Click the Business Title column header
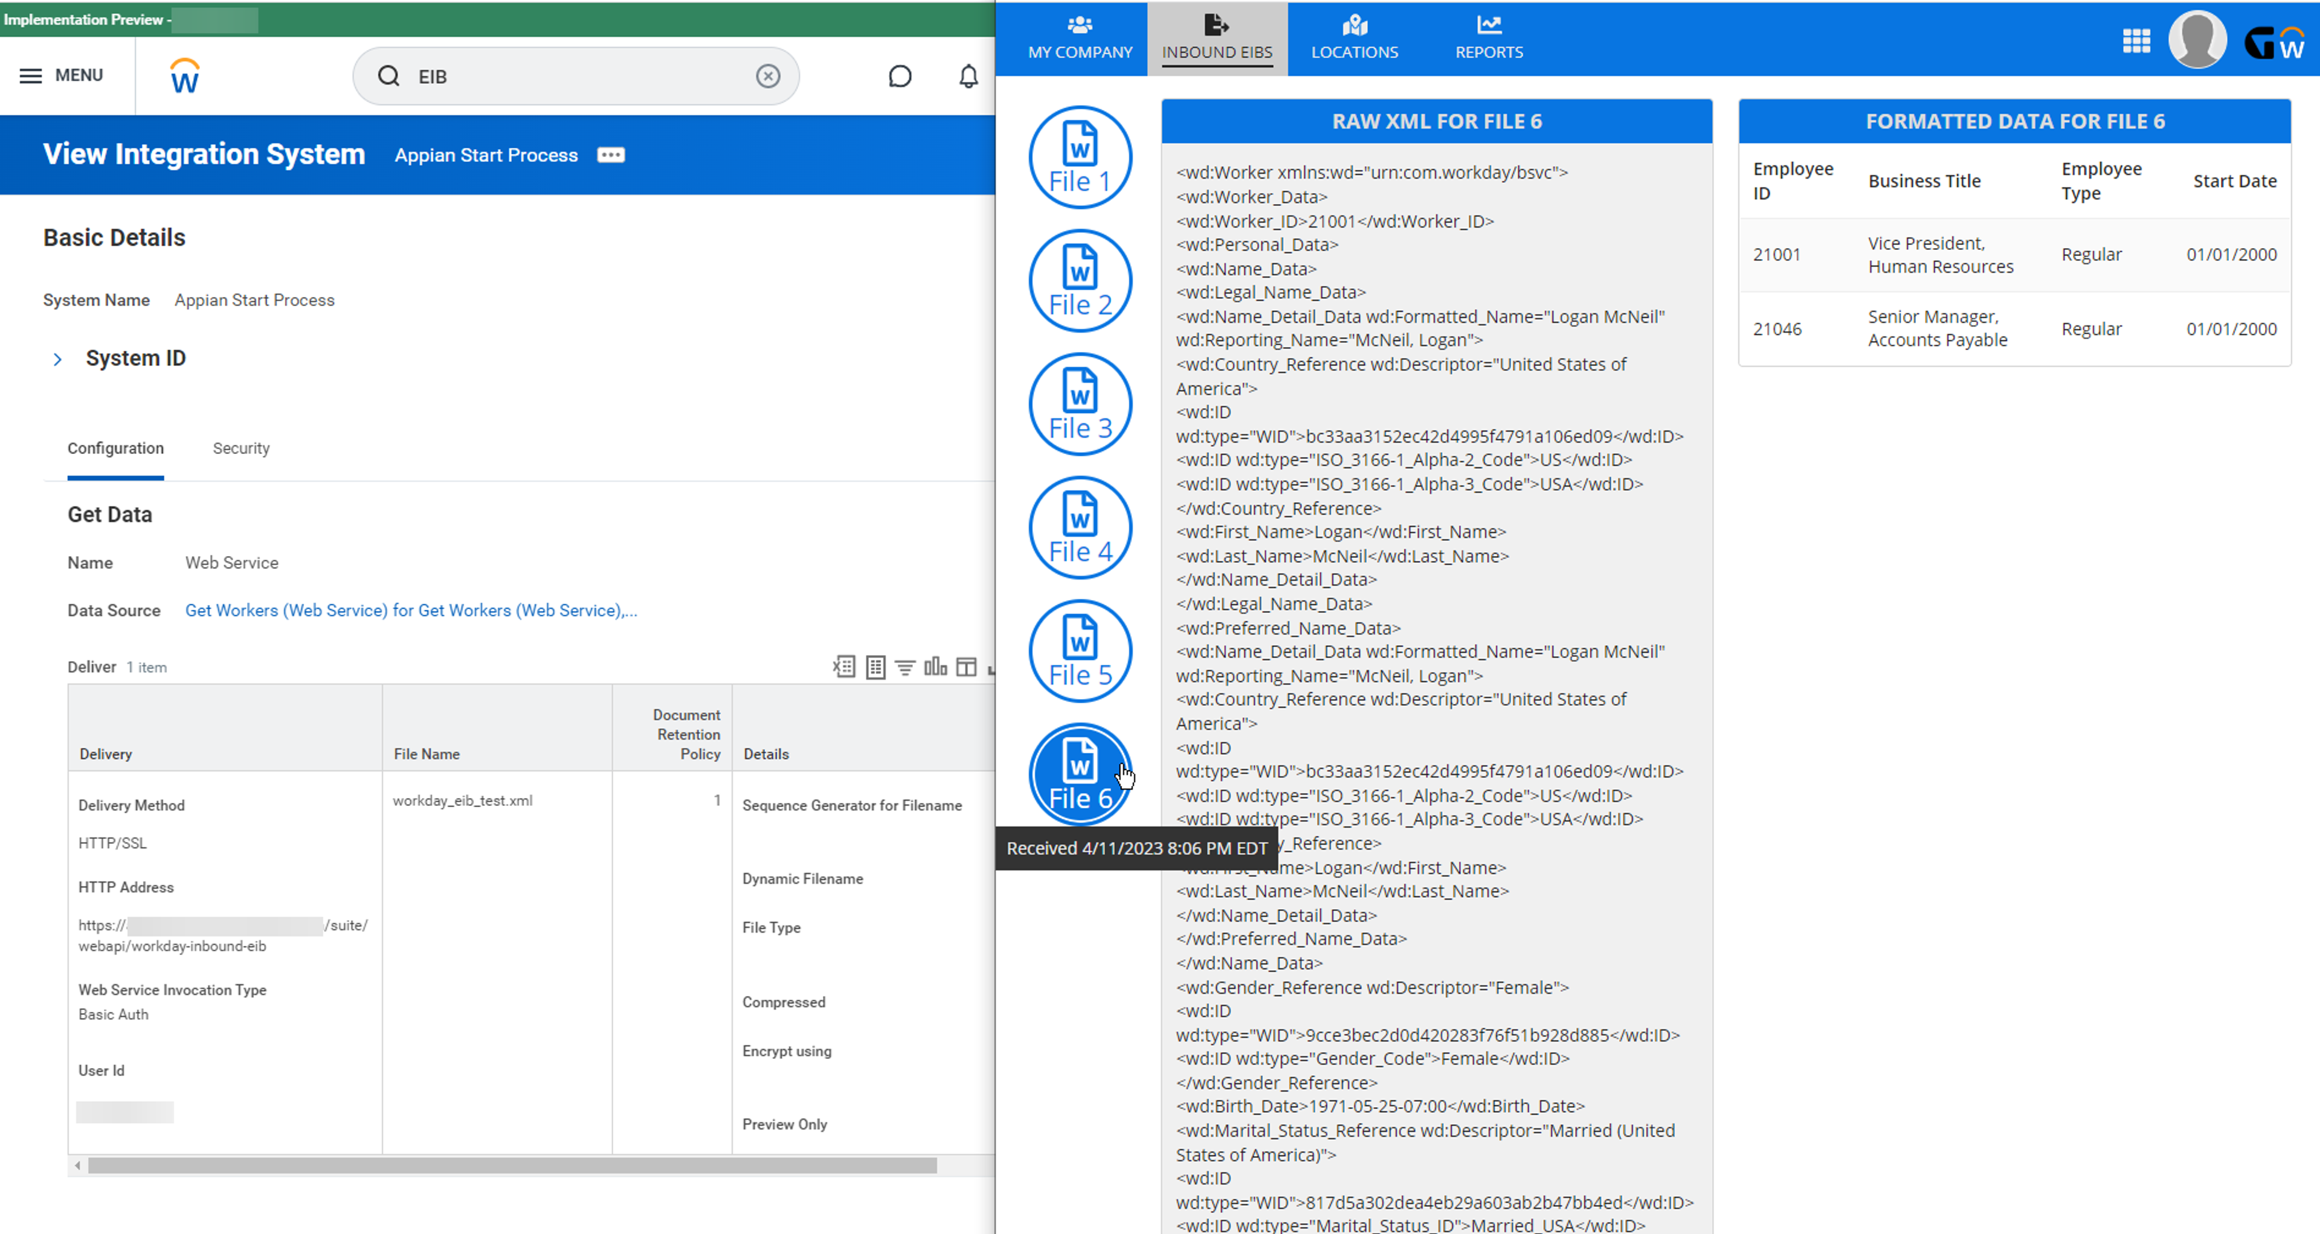Screen dimensions: 2320x1234 click(x=1925, y=181)
